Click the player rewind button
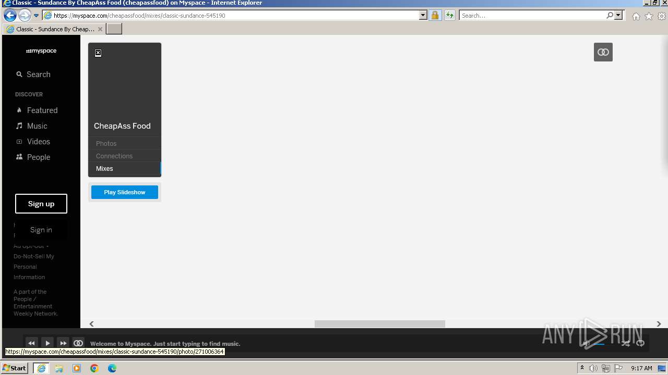668x375 pixels. (x=31, y=343)
